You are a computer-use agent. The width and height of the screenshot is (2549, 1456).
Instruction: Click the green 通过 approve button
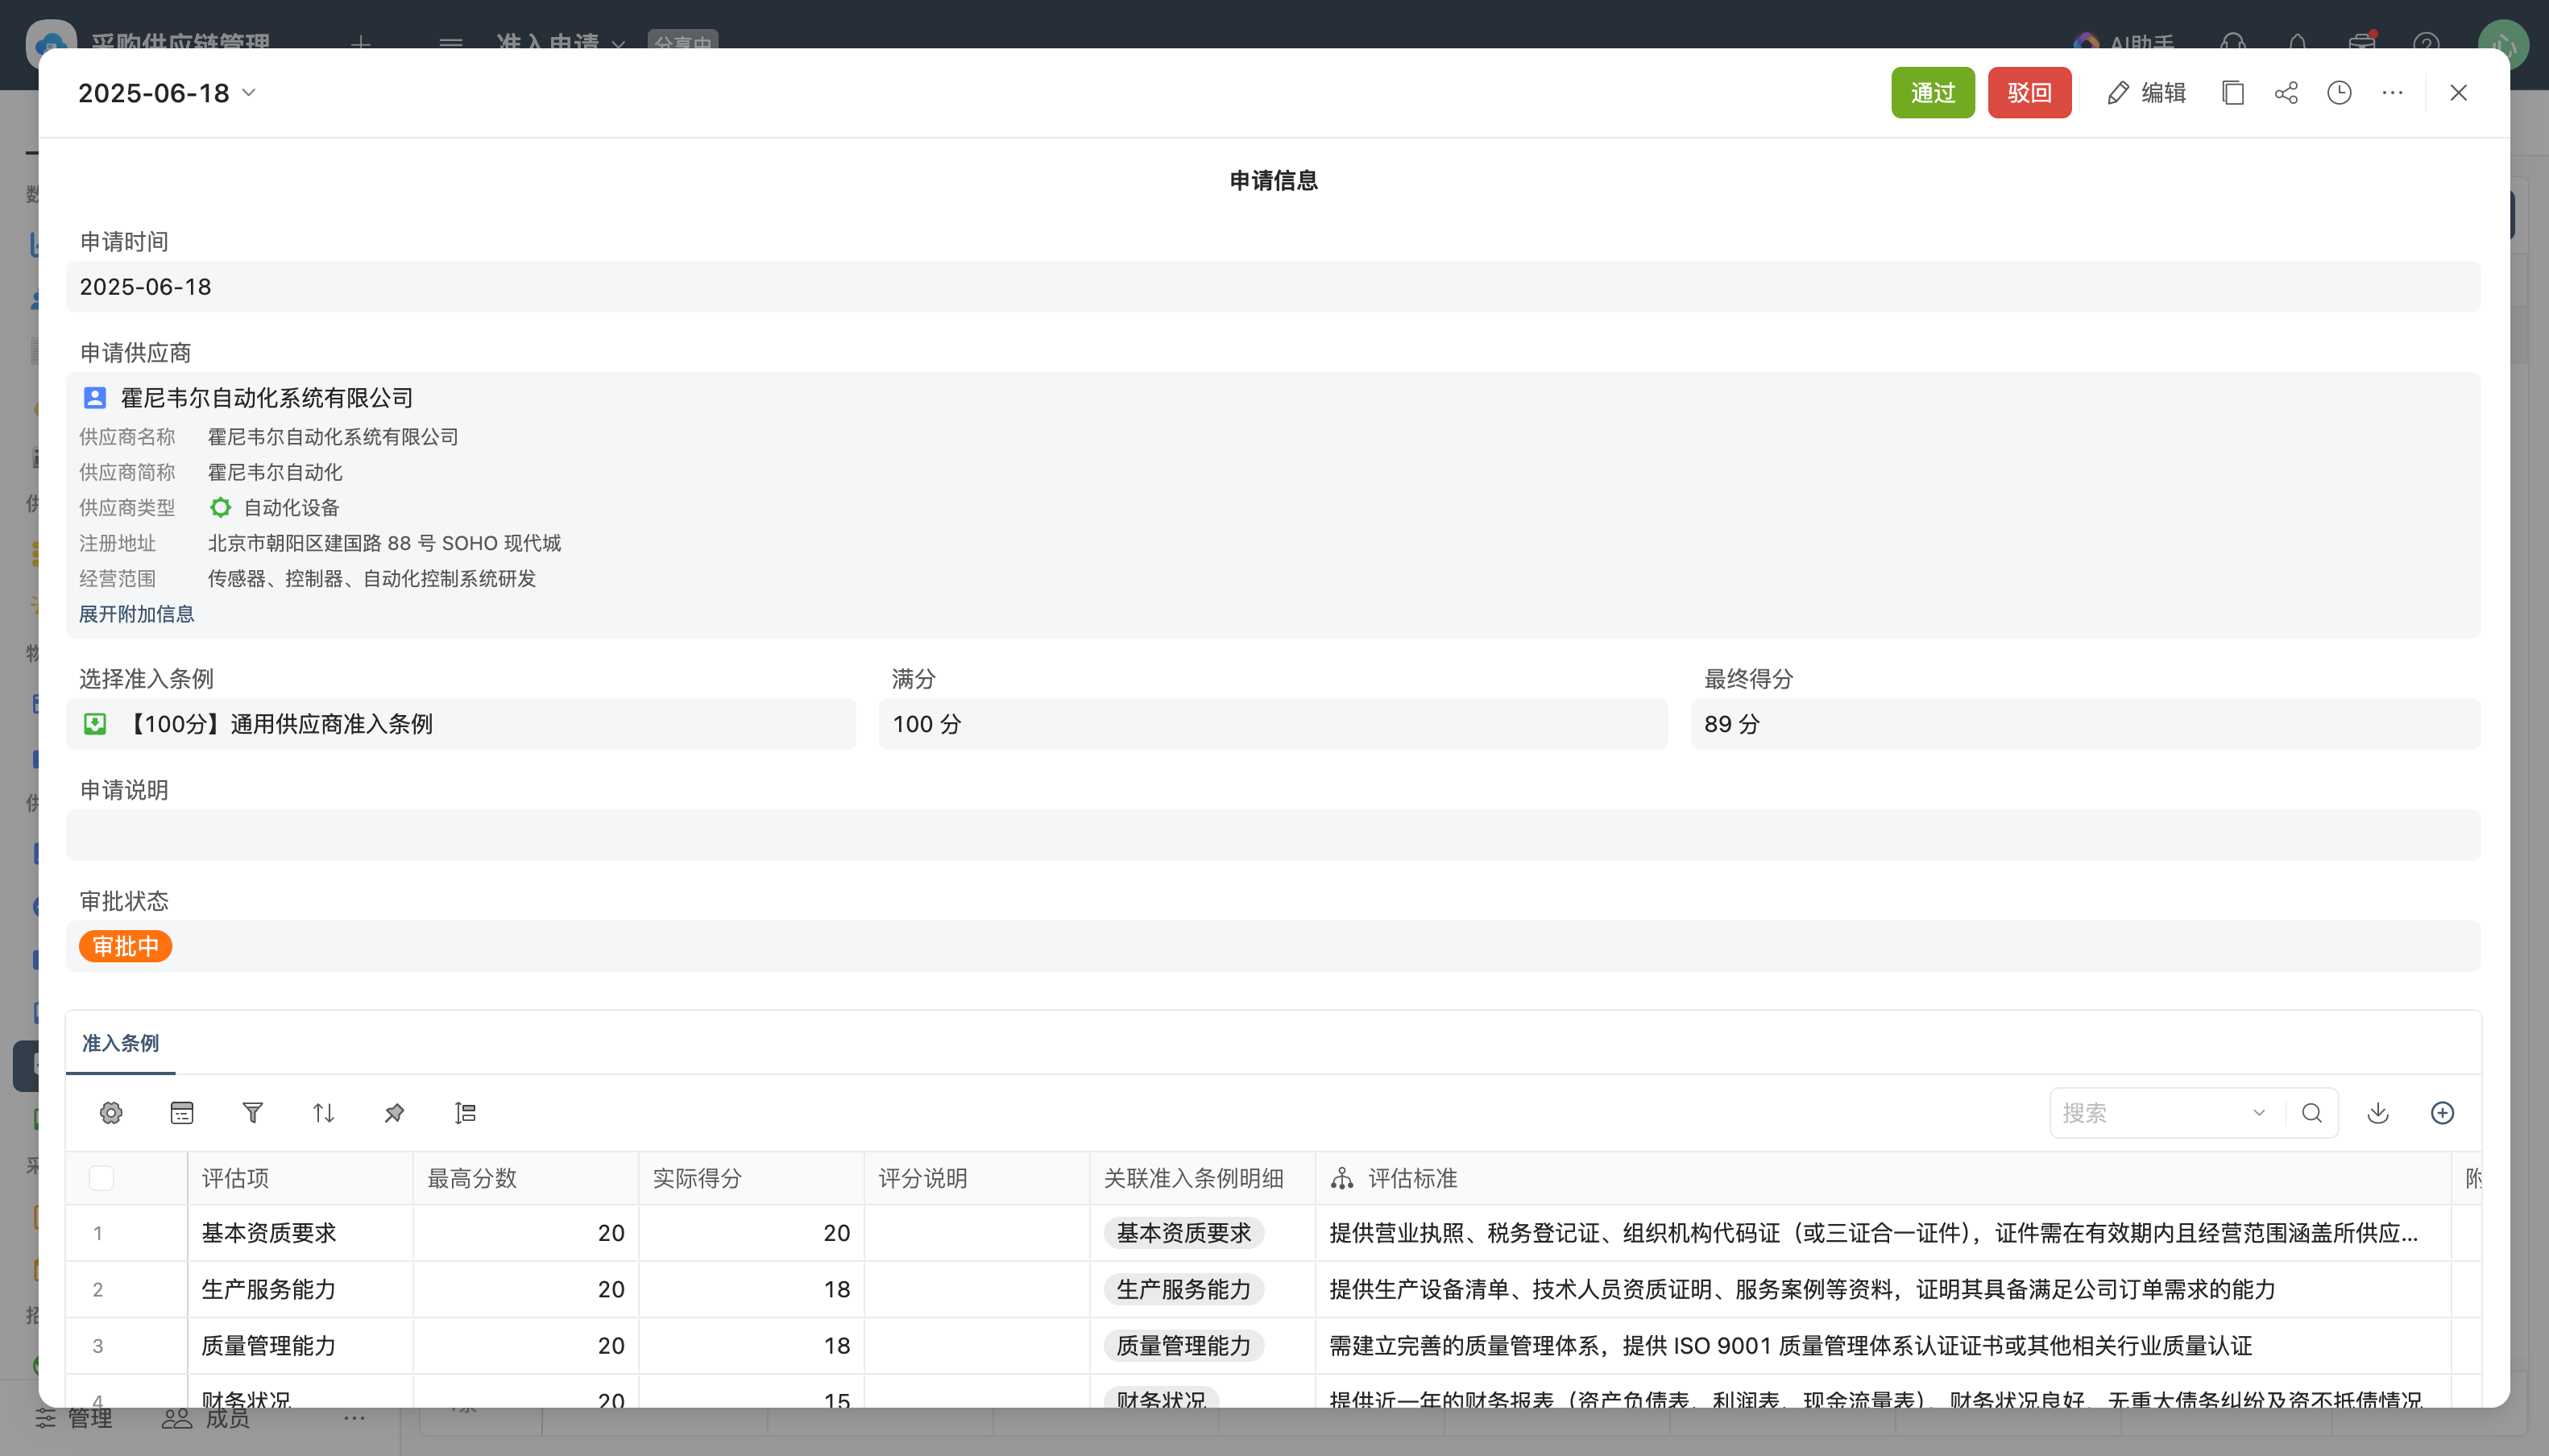1932,93
